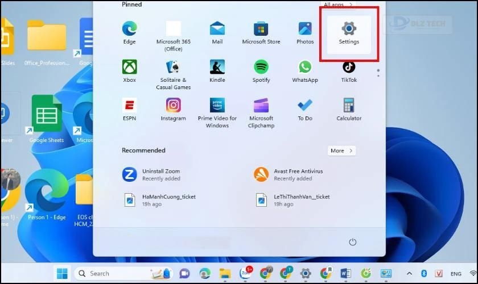Open Avast Free Antivirus recommended item

click(289, 175)
